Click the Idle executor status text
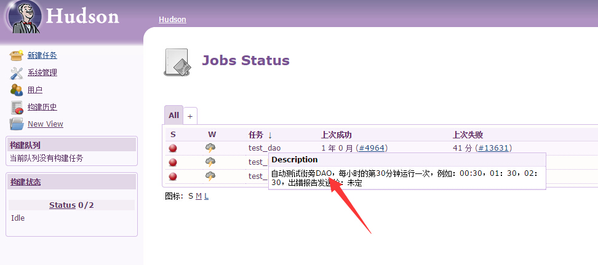Viewport: 598px width, 265px height. [18, 218]
